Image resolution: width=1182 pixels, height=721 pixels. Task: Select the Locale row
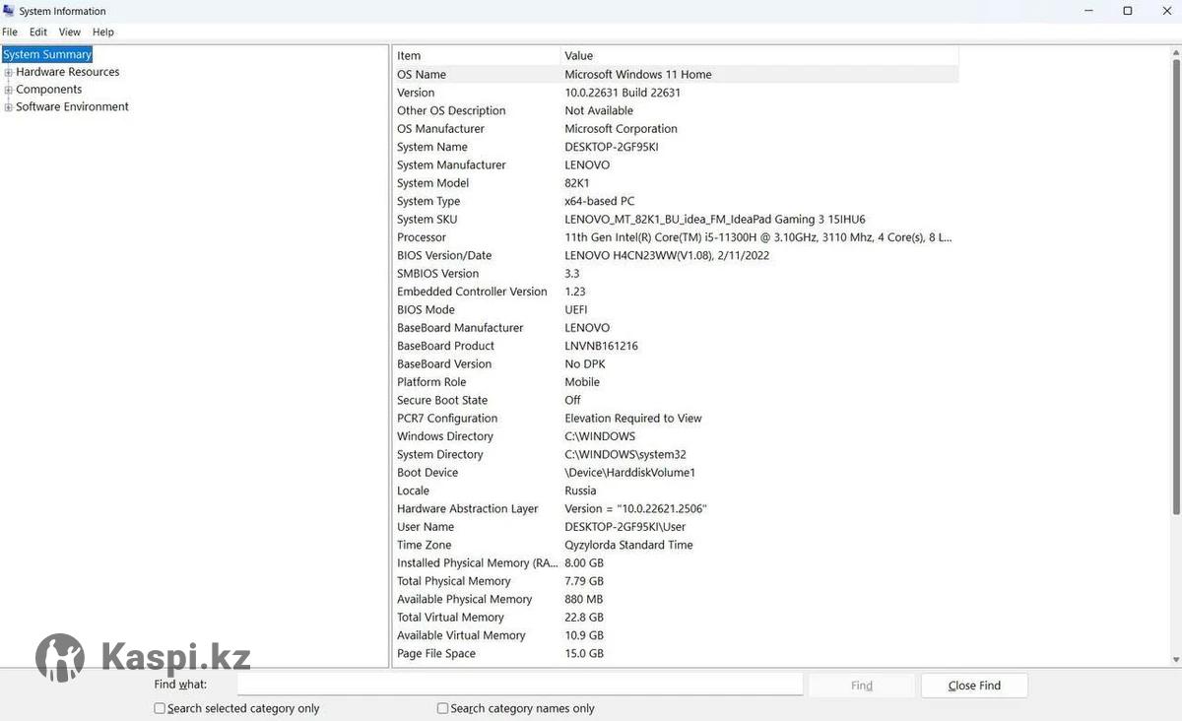tap(676, 491)
